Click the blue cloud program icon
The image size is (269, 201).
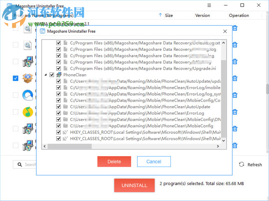[28, 95]
